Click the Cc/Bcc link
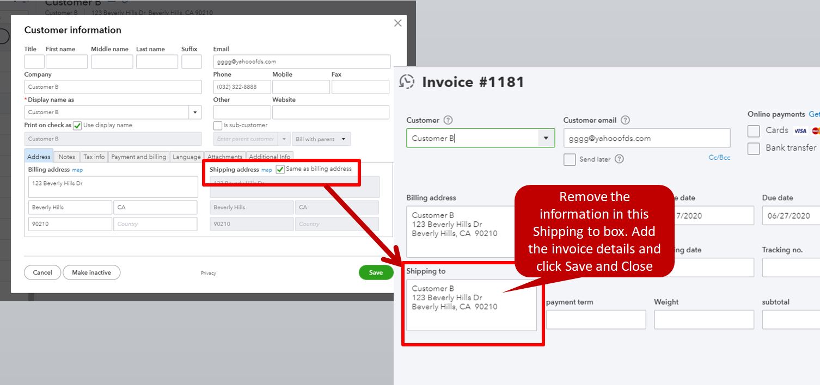This screenshot has height=385, width=820. tap(719, 157)
